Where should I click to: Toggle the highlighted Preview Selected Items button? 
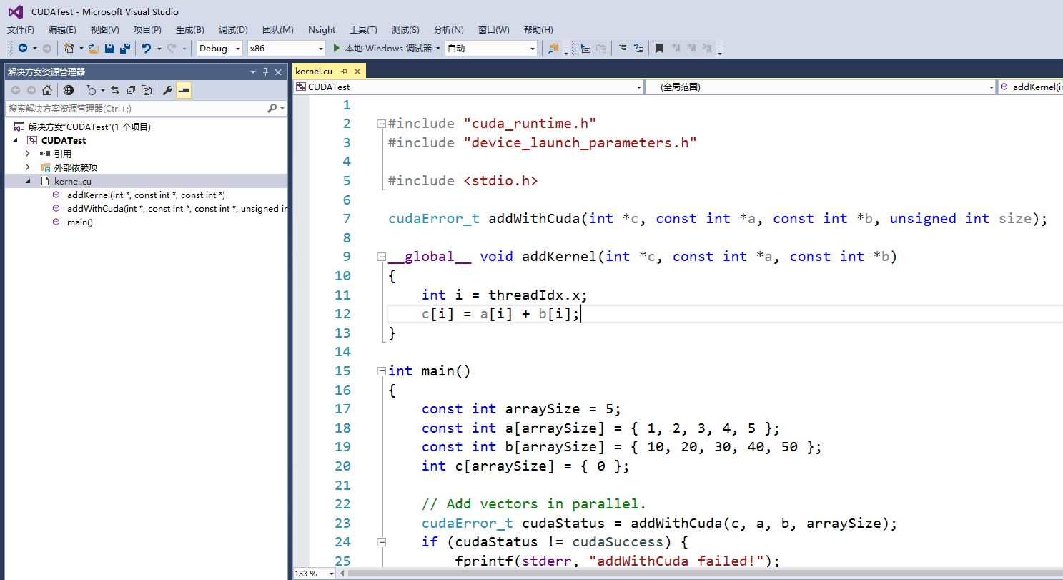pyautogui.click(x=184, y=90)
